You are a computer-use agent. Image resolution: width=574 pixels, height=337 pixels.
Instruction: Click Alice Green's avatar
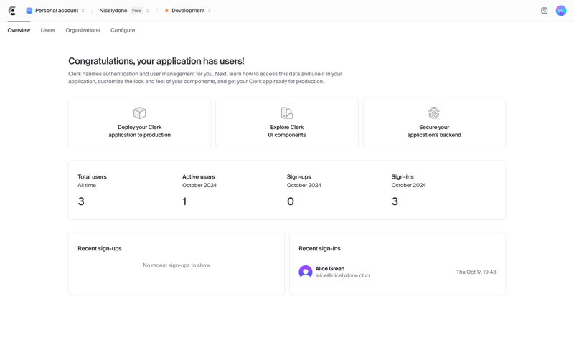pyautogui.click(x=306, y=272)
